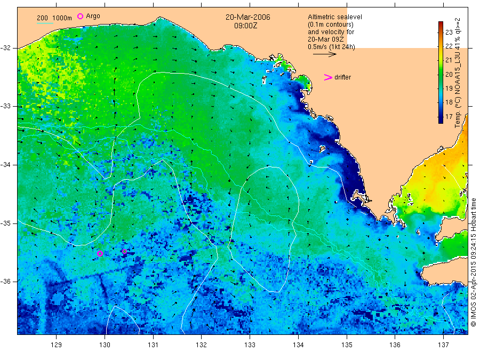Click the "200" isobath legend label
This screenshot has height=352, width=480.
tap(42, 18)
